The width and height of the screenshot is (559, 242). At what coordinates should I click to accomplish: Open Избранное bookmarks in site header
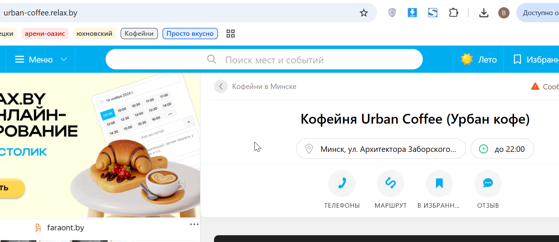pyautogui.click(x=535, y=60)
